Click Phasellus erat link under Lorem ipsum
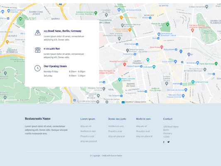 (87, 136)
